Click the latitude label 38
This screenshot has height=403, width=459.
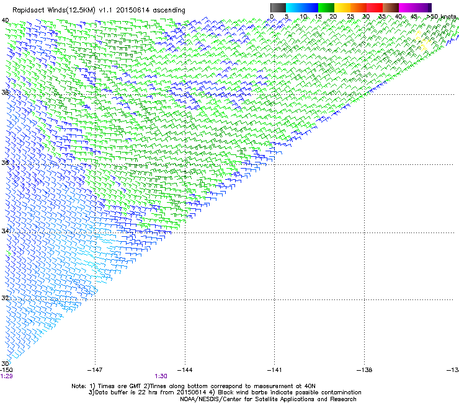pos(5,92)
